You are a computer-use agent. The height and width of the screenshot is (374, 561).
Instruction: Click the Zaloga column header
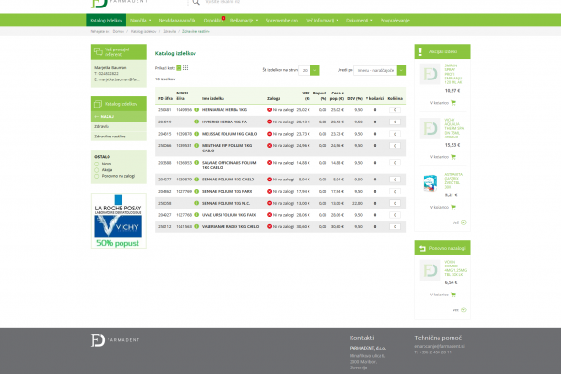click(274, 99)
